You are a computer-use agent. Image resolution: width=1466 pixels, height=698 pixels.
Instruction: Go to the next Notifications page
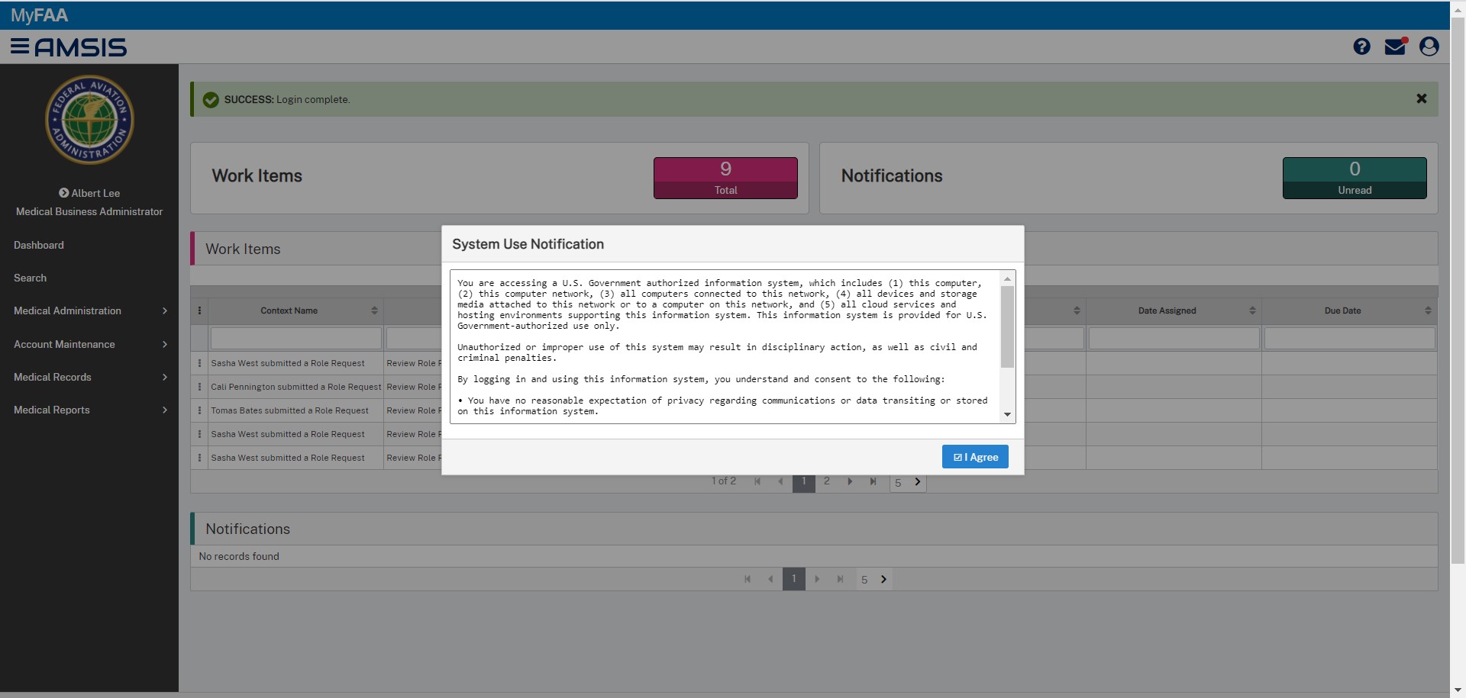pyautogui.click(x=817, y=579)
